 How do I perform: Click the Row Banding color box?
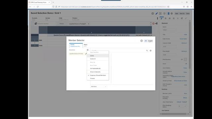pos(185,59)
